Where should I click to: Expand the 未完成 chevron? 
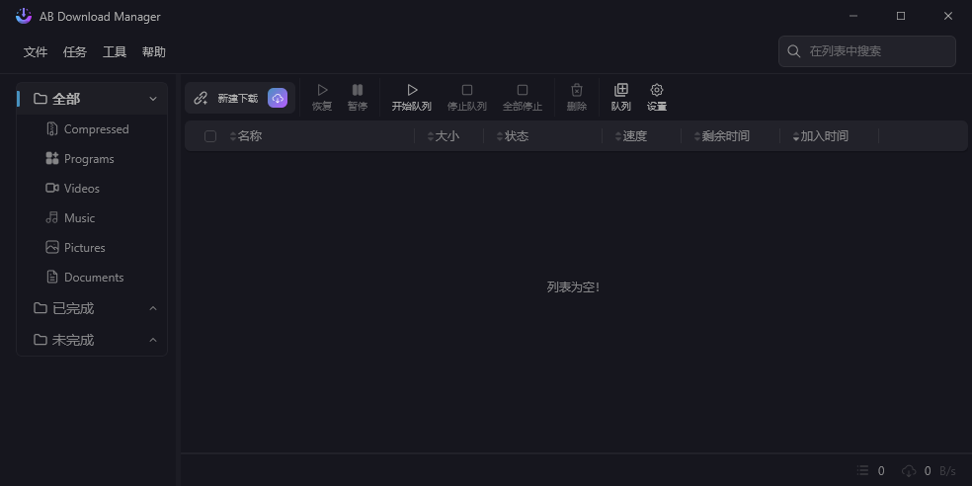[x=153, y=340]
